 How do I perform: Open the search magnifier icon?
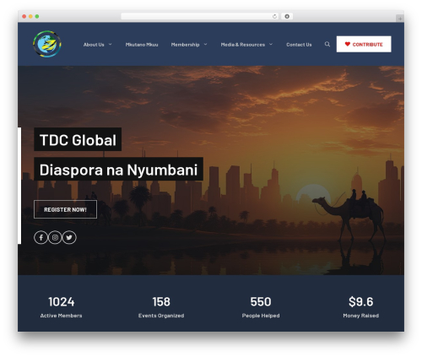327,44
